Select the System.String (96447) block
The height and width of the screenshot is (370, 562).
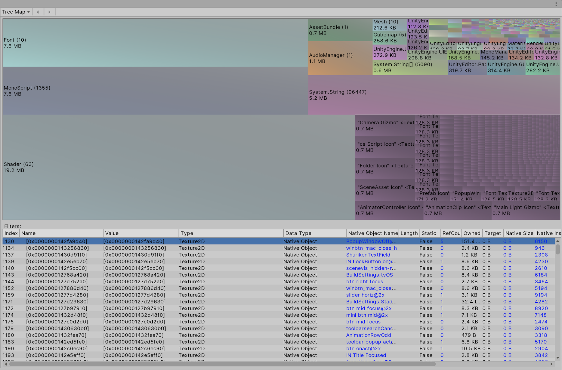tap(434, 95)
